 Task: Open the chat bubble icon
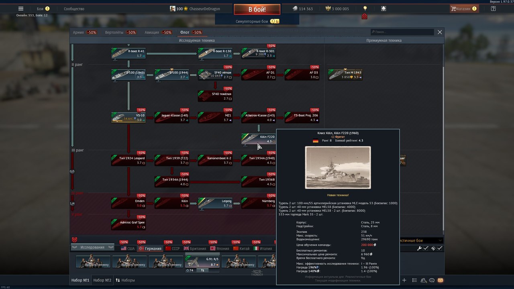[x=432, y=280]
